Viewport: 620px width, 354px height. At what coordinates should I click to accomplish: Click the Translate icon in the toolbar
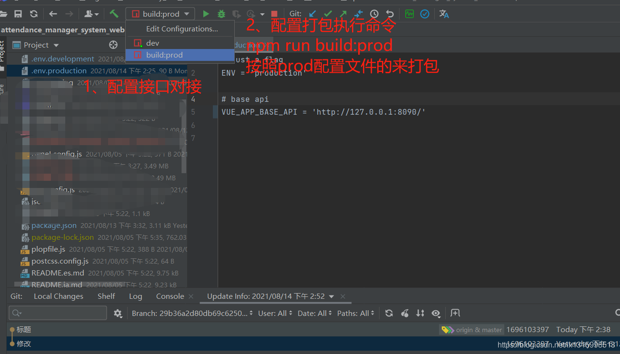click(444, 14)
